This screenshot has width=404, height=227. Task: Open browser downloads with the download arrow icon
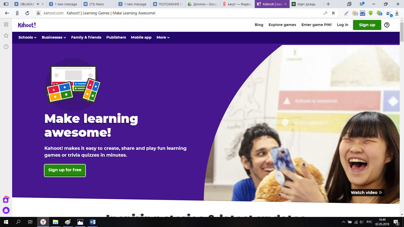click(397, 13)
